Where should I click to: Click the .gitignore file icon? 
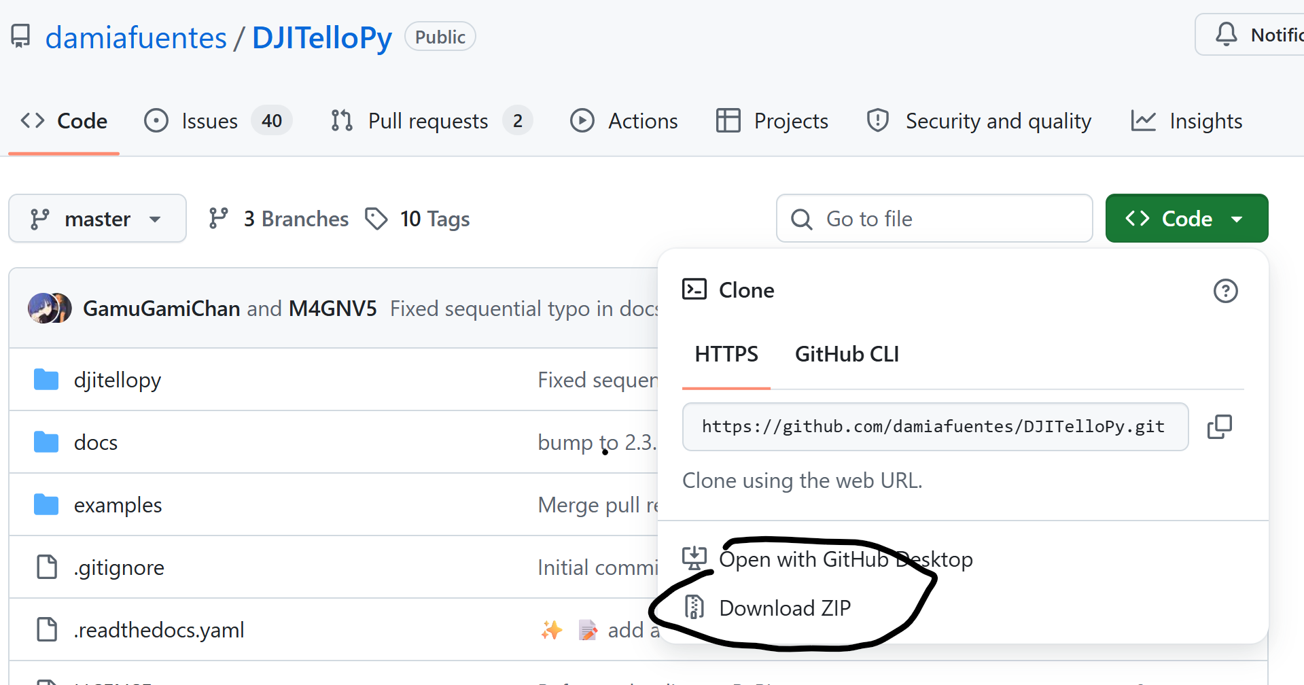point(47,567)
